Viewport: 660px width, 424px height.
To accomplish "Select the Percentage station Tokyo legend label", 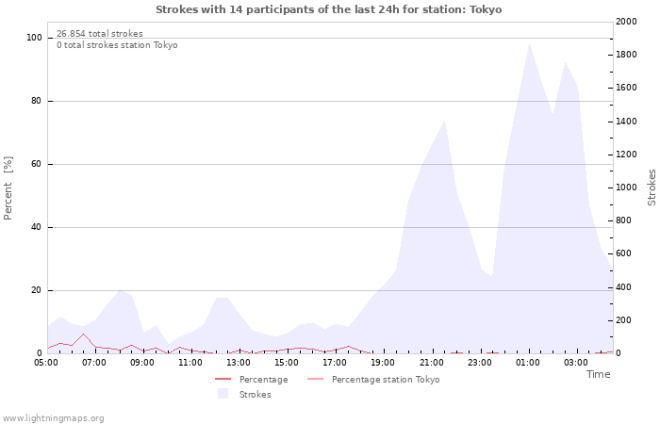I will coord(386,380).
